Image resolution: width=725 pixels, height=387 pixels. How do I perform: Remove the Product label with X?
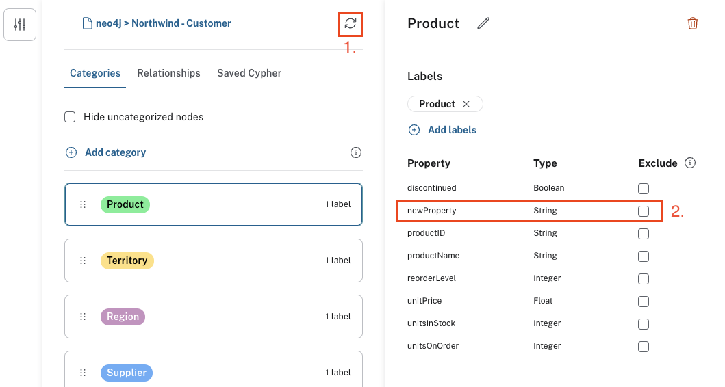point(466,104)
